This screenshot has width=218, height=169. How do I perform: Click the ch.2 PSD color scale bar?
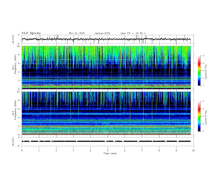199,116
